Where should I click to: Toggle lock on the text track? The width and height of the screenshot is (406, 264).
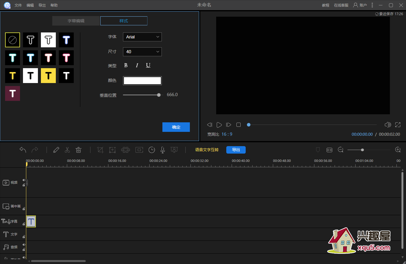(x=24, y=237)
